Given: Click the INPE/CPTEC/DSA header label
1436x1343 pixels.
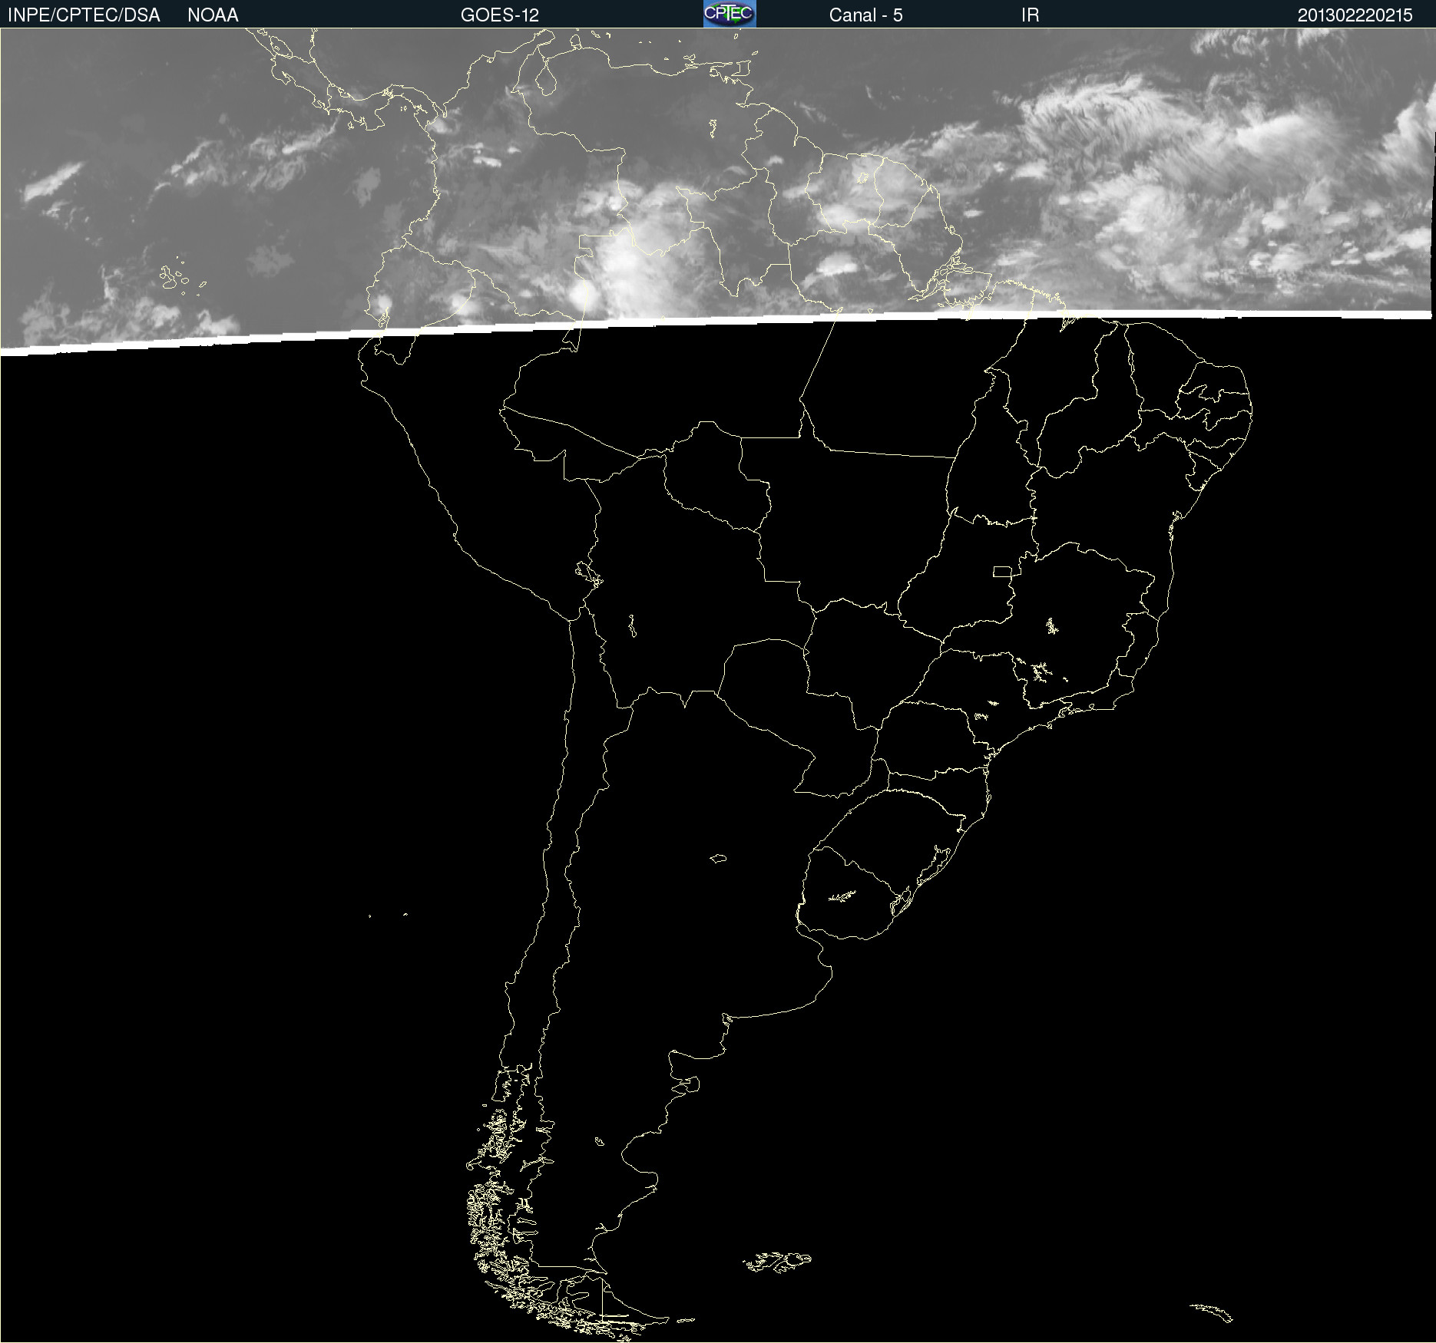Looking at the screenshot, I should (84, 15).
